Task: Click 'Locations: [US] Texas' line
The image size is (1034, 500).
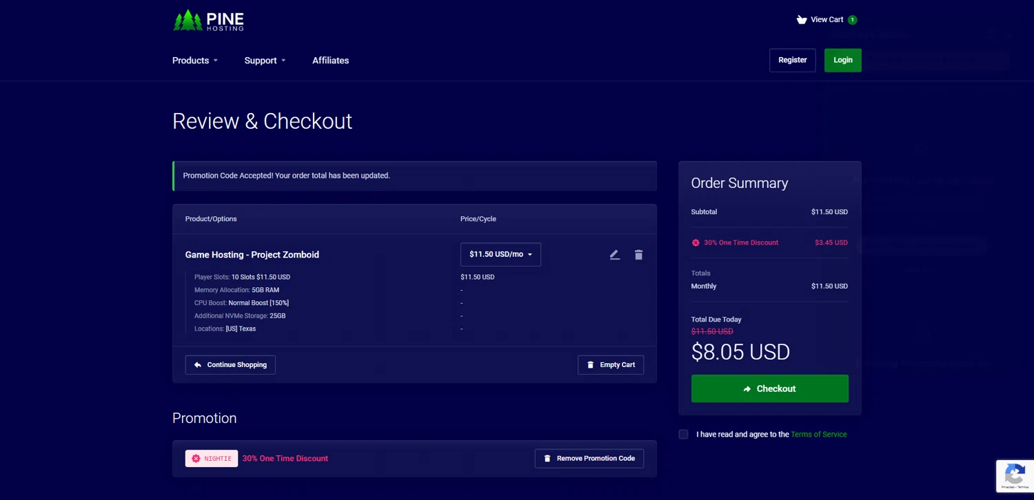Action: [225, 329]
